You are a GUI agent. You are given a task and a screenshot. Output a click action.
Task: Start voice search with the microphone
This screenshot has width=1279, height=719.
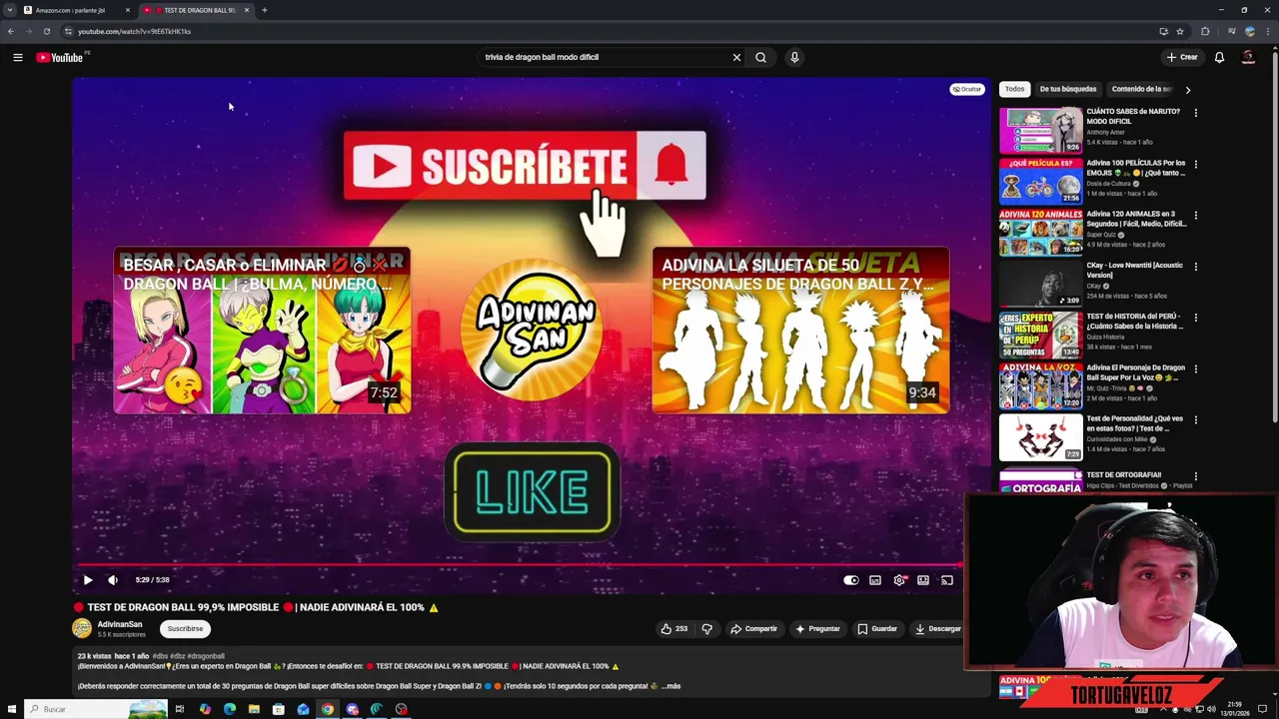pos(794,57)
